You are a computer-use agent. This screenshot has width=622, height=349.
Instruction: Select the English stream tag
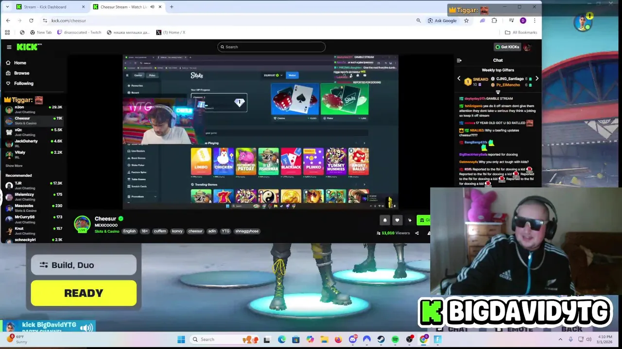tap(129, 231)
